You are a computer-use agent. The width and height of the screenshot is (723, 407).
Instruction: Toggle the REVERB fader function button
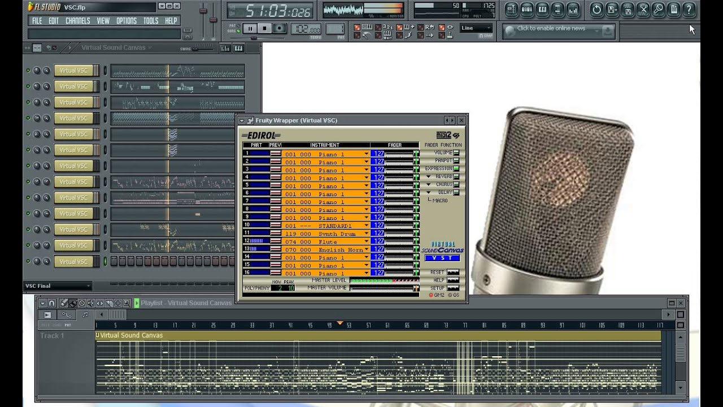[456, 176]
